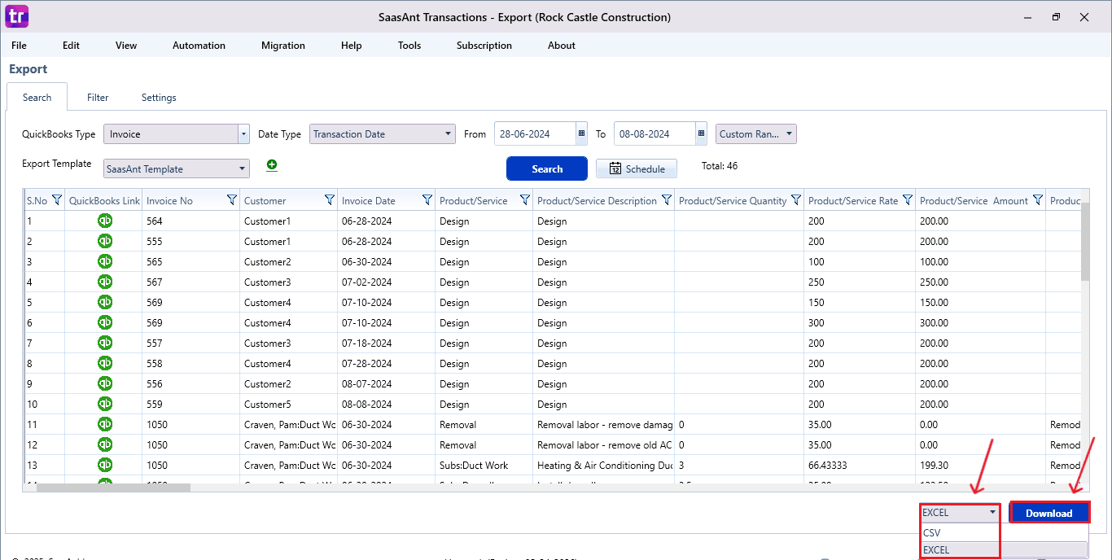Open the Help menu

coord(352,46)
